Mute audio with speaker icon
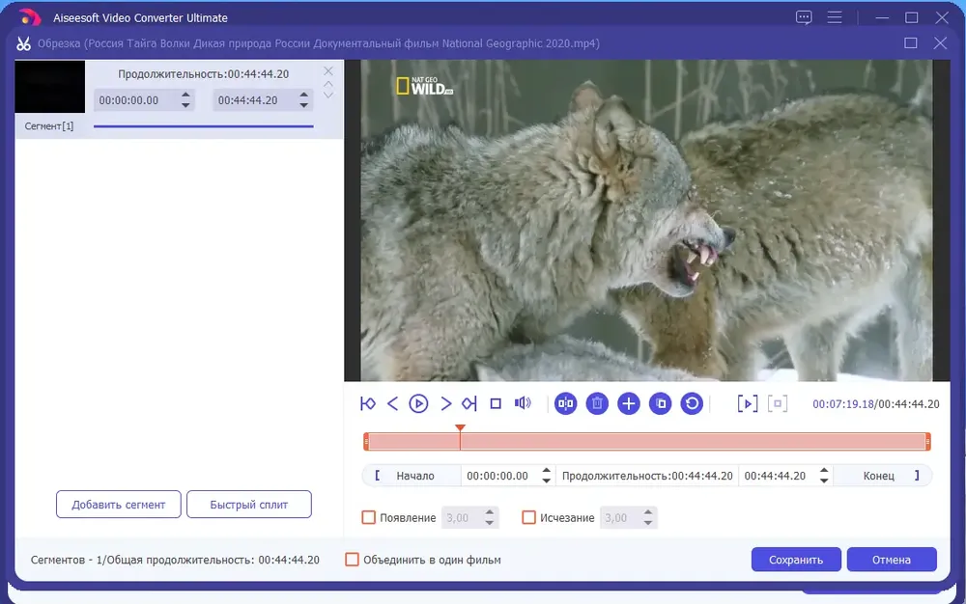 523,403
